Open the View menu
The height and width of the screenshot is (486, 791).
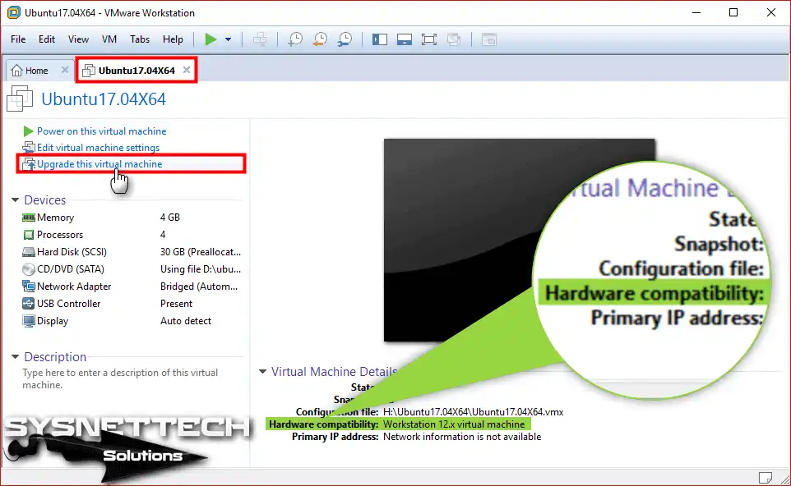[x=78, y=39]
